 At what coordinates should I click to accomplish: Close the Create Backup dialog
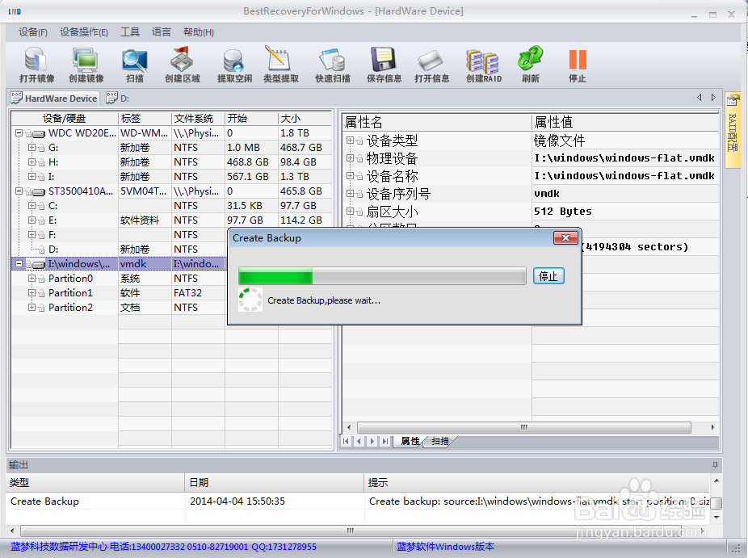click(x=565, y=237)
